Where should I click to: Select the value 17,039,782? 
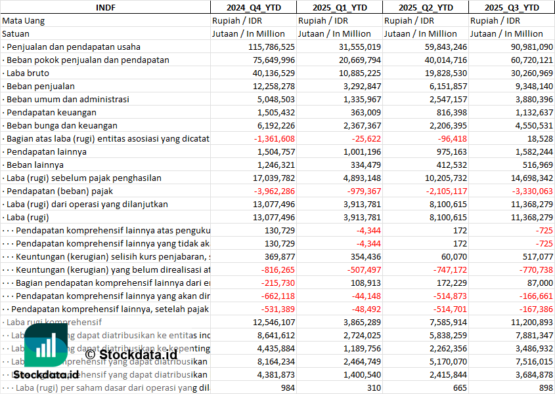point(274,178)
